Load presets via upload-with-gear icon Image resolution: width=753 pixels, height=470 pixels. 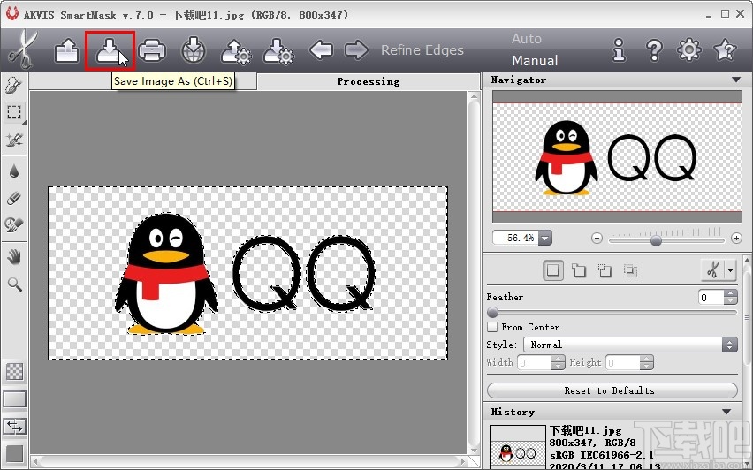click(235, 51)
